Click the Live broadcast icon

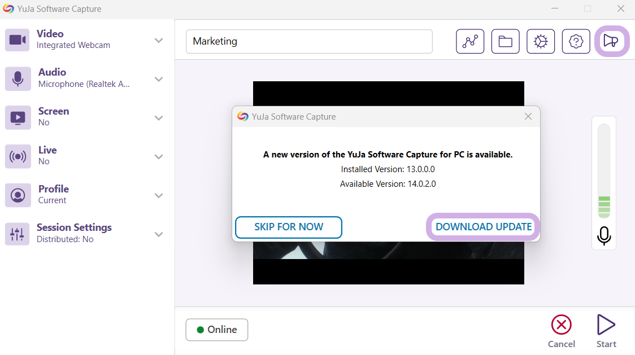[x=18, y=156]
